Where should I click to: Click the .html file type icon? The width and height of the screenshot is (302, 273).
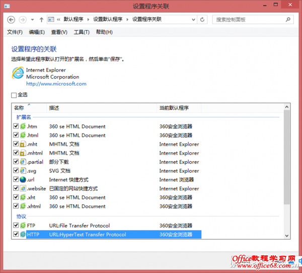coord(23,135)
